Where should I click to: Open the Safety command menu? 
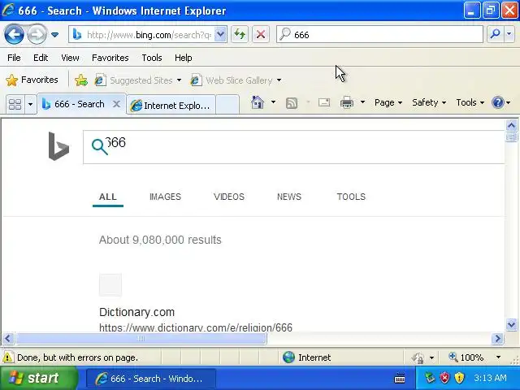coord(429,102)
